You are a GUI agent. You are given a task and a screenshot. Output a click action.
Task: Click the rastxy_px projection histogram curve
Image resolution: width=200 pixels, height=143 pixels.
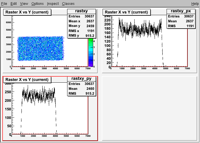[x=140, y=29]
